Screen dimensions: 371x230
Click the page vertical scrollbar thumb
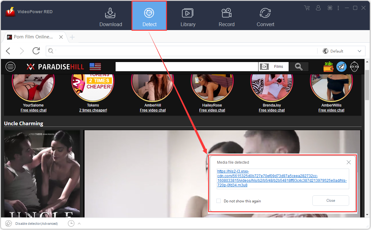(367, 85)
